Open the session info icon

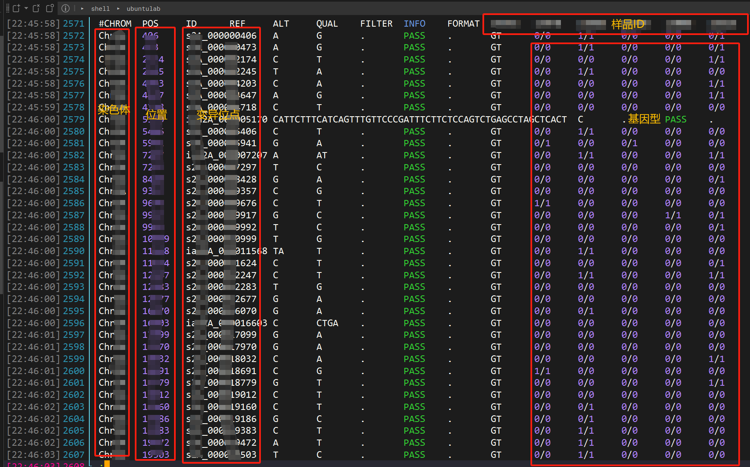(x=65, y=8)
